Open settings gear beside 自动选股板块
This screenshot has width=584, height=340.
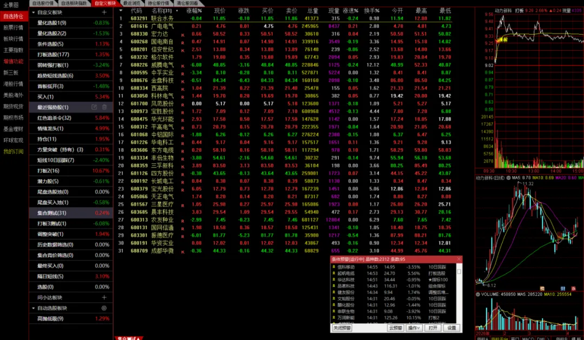tap(104, 308)
